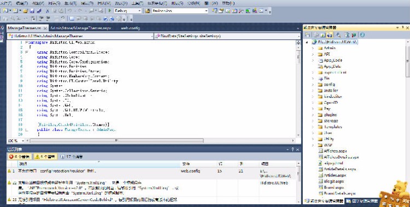Image resolution: width=410 pixels, height=207 pixels.
Task: Switch to the Admin/store/ManageThemes.aspx tab
Action: 80,28
